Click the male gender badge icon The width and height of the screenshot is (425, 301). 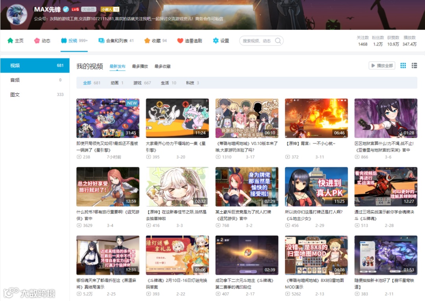point(66,9)
